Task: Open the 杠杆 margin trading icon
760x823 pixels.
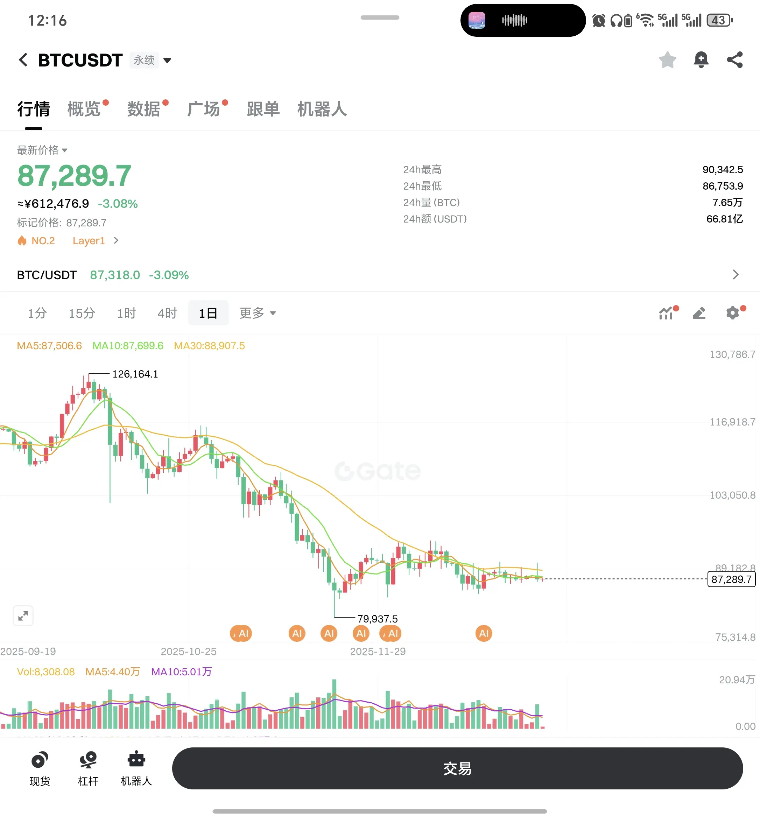Action: point(88,768)
